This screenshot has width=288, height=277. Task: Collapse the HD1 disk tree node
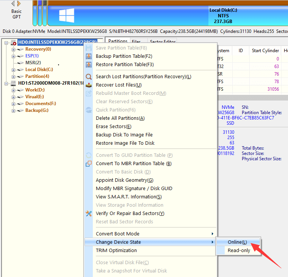(6, 83)
